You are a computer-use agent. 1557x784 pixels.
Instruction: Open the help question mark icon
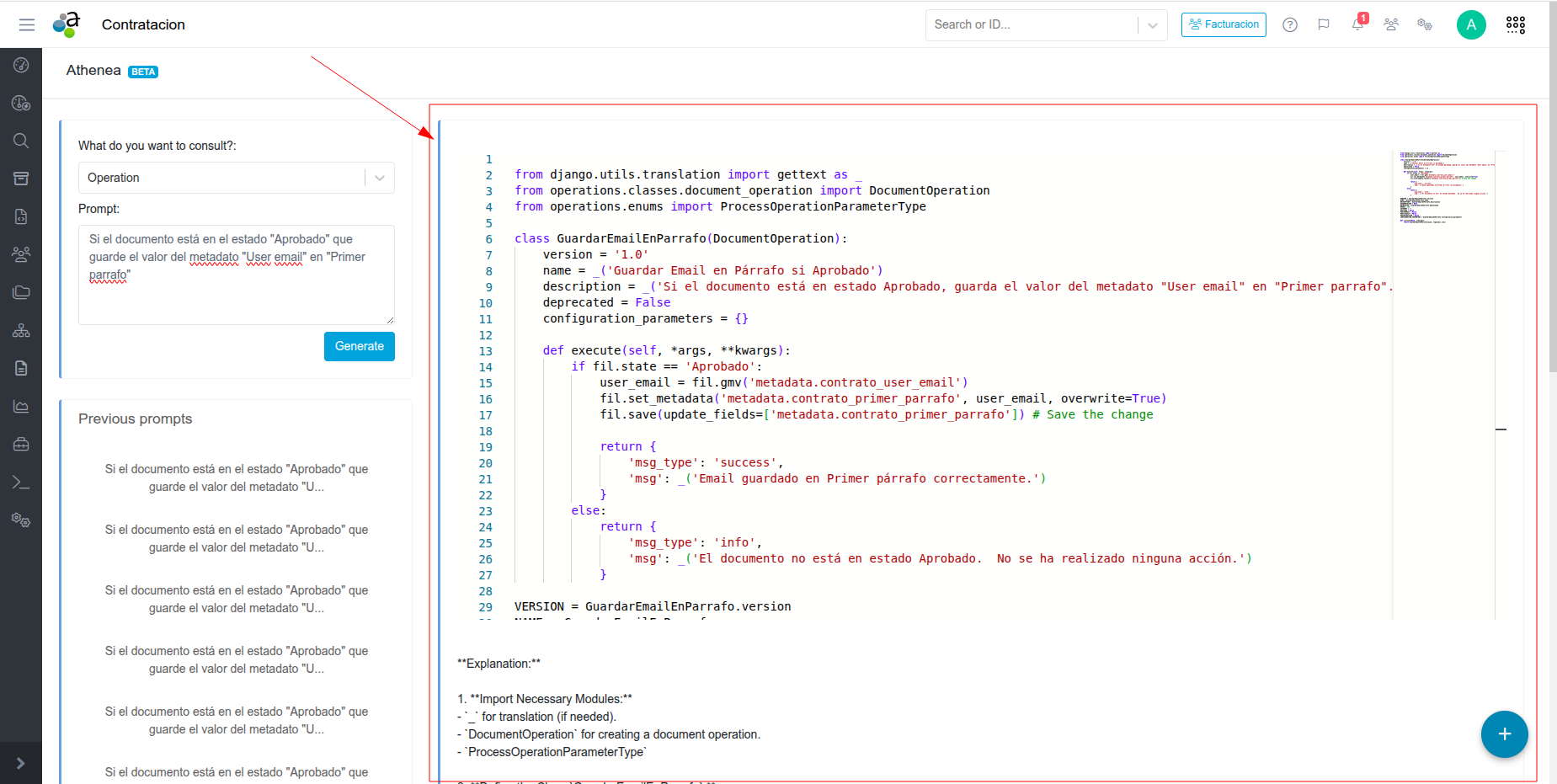(1289, 24)
